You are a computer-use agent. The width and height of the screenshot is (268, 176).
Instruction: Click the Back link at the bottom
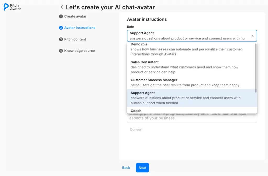(x=126, y=168)
